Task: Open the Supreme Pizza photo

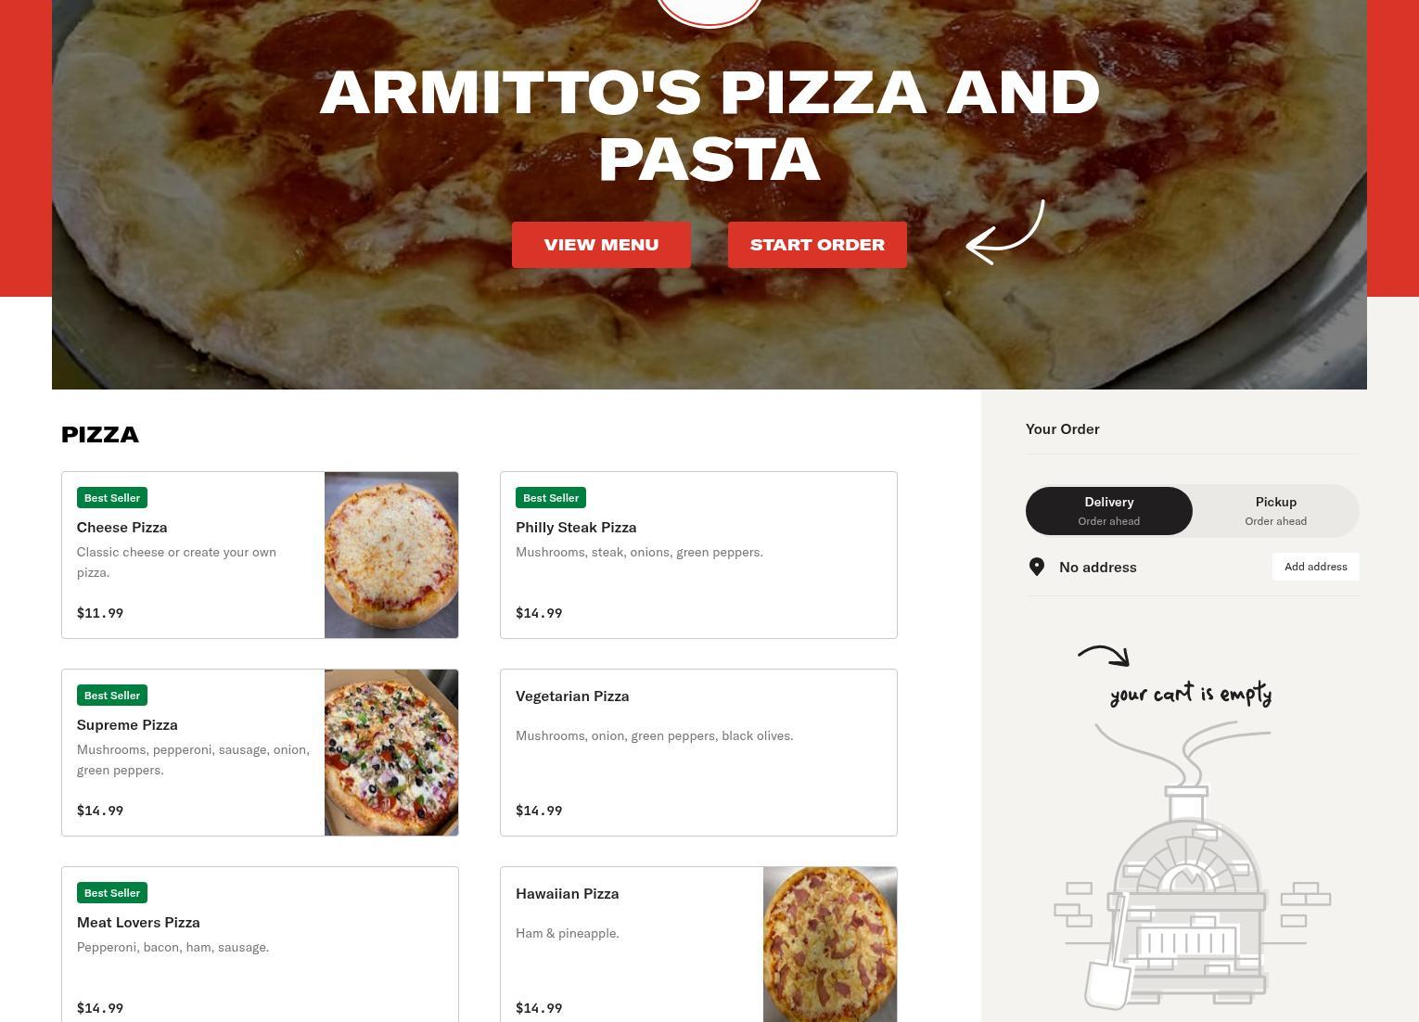Action: coord(391,752)
